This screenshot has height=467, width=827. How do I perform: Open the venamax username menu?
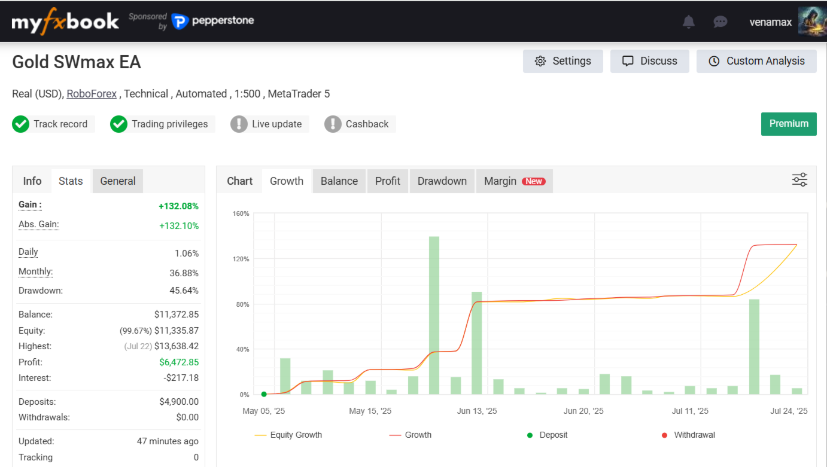point(770,22)
